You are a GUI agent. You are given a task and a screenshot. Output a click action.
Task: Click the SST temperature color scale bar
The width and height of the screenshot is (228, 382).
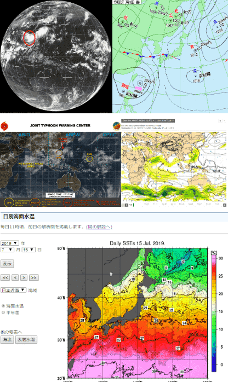(x=214, y=313)
